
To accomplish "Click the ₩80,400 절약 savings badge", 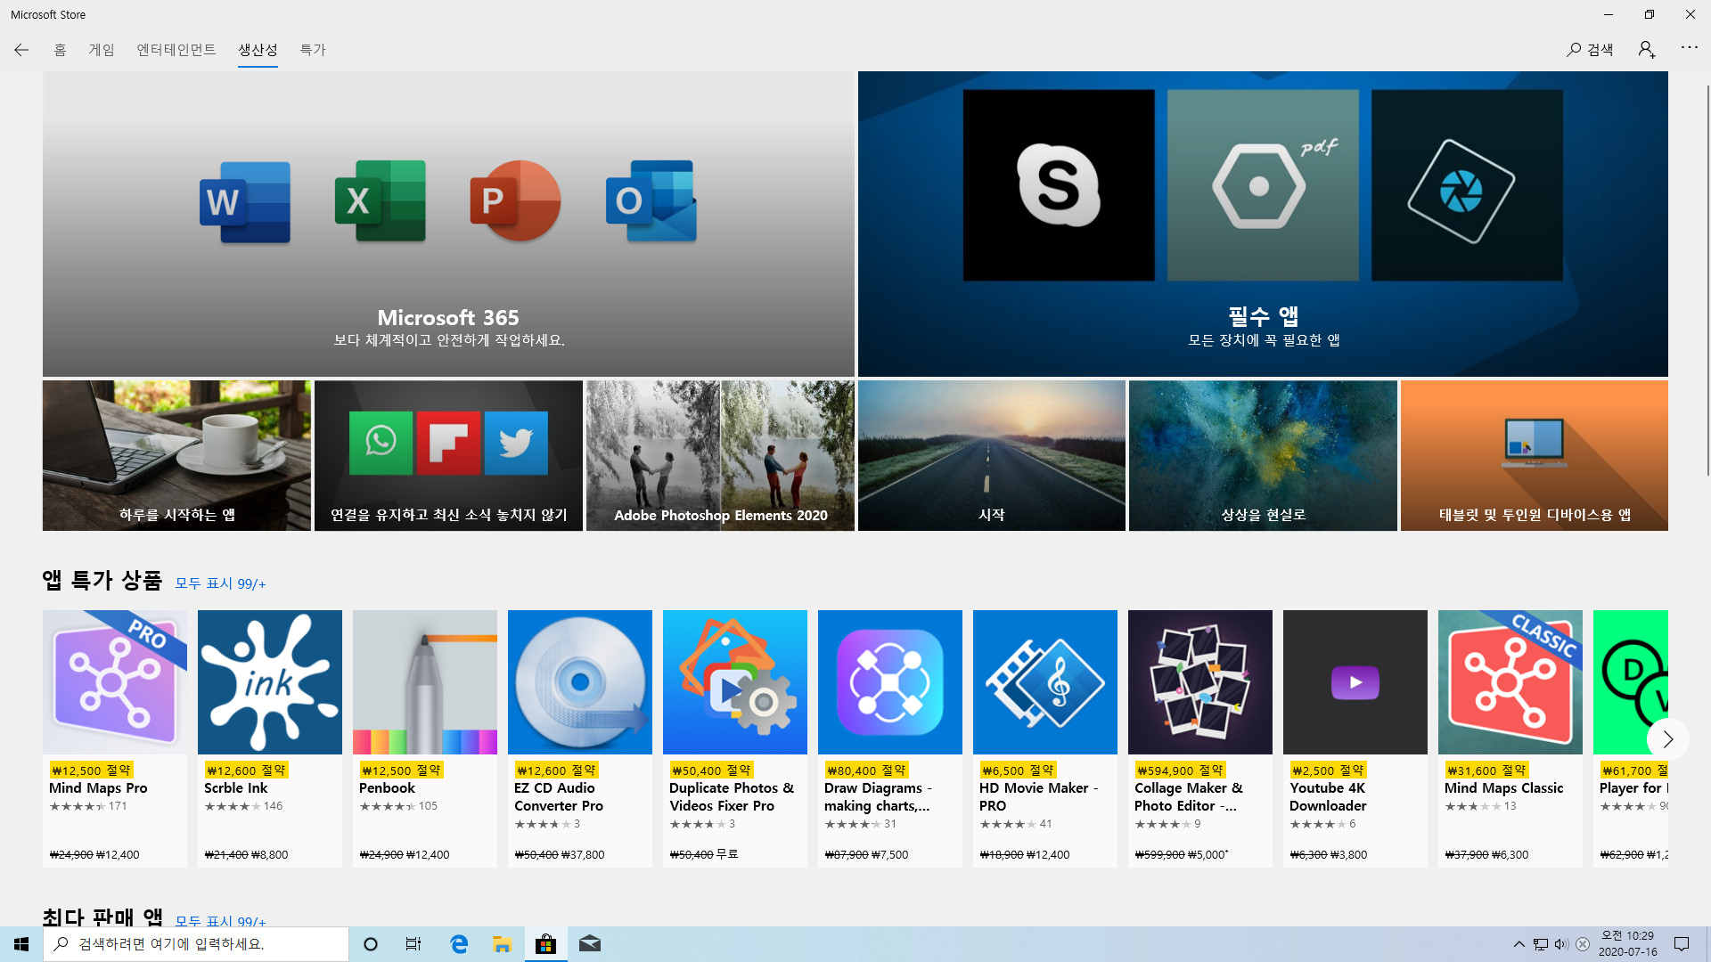I will pyautogui.click(x=866, y=770).
